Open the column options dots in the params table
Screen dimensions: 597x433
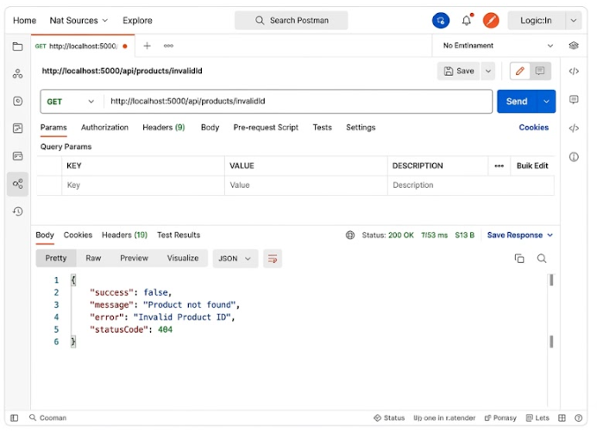(500, 166)
